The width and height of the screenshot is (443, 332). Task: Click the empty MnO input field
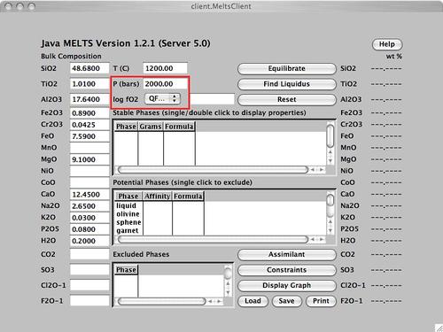click(x=89, y=148)
